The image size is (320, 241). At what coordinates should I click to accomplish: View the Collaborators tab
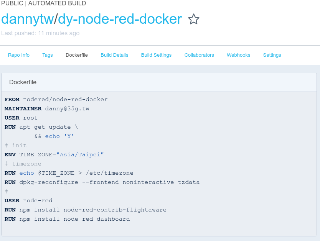(199, 55)
